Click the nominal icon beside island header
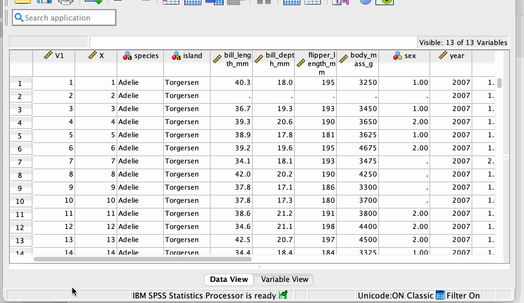The width and height of the screenshot is (524, 303). (176, 56)
